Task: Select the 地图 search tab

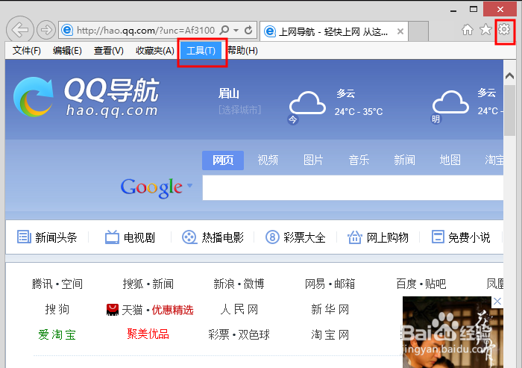Action: click(450, 160)
